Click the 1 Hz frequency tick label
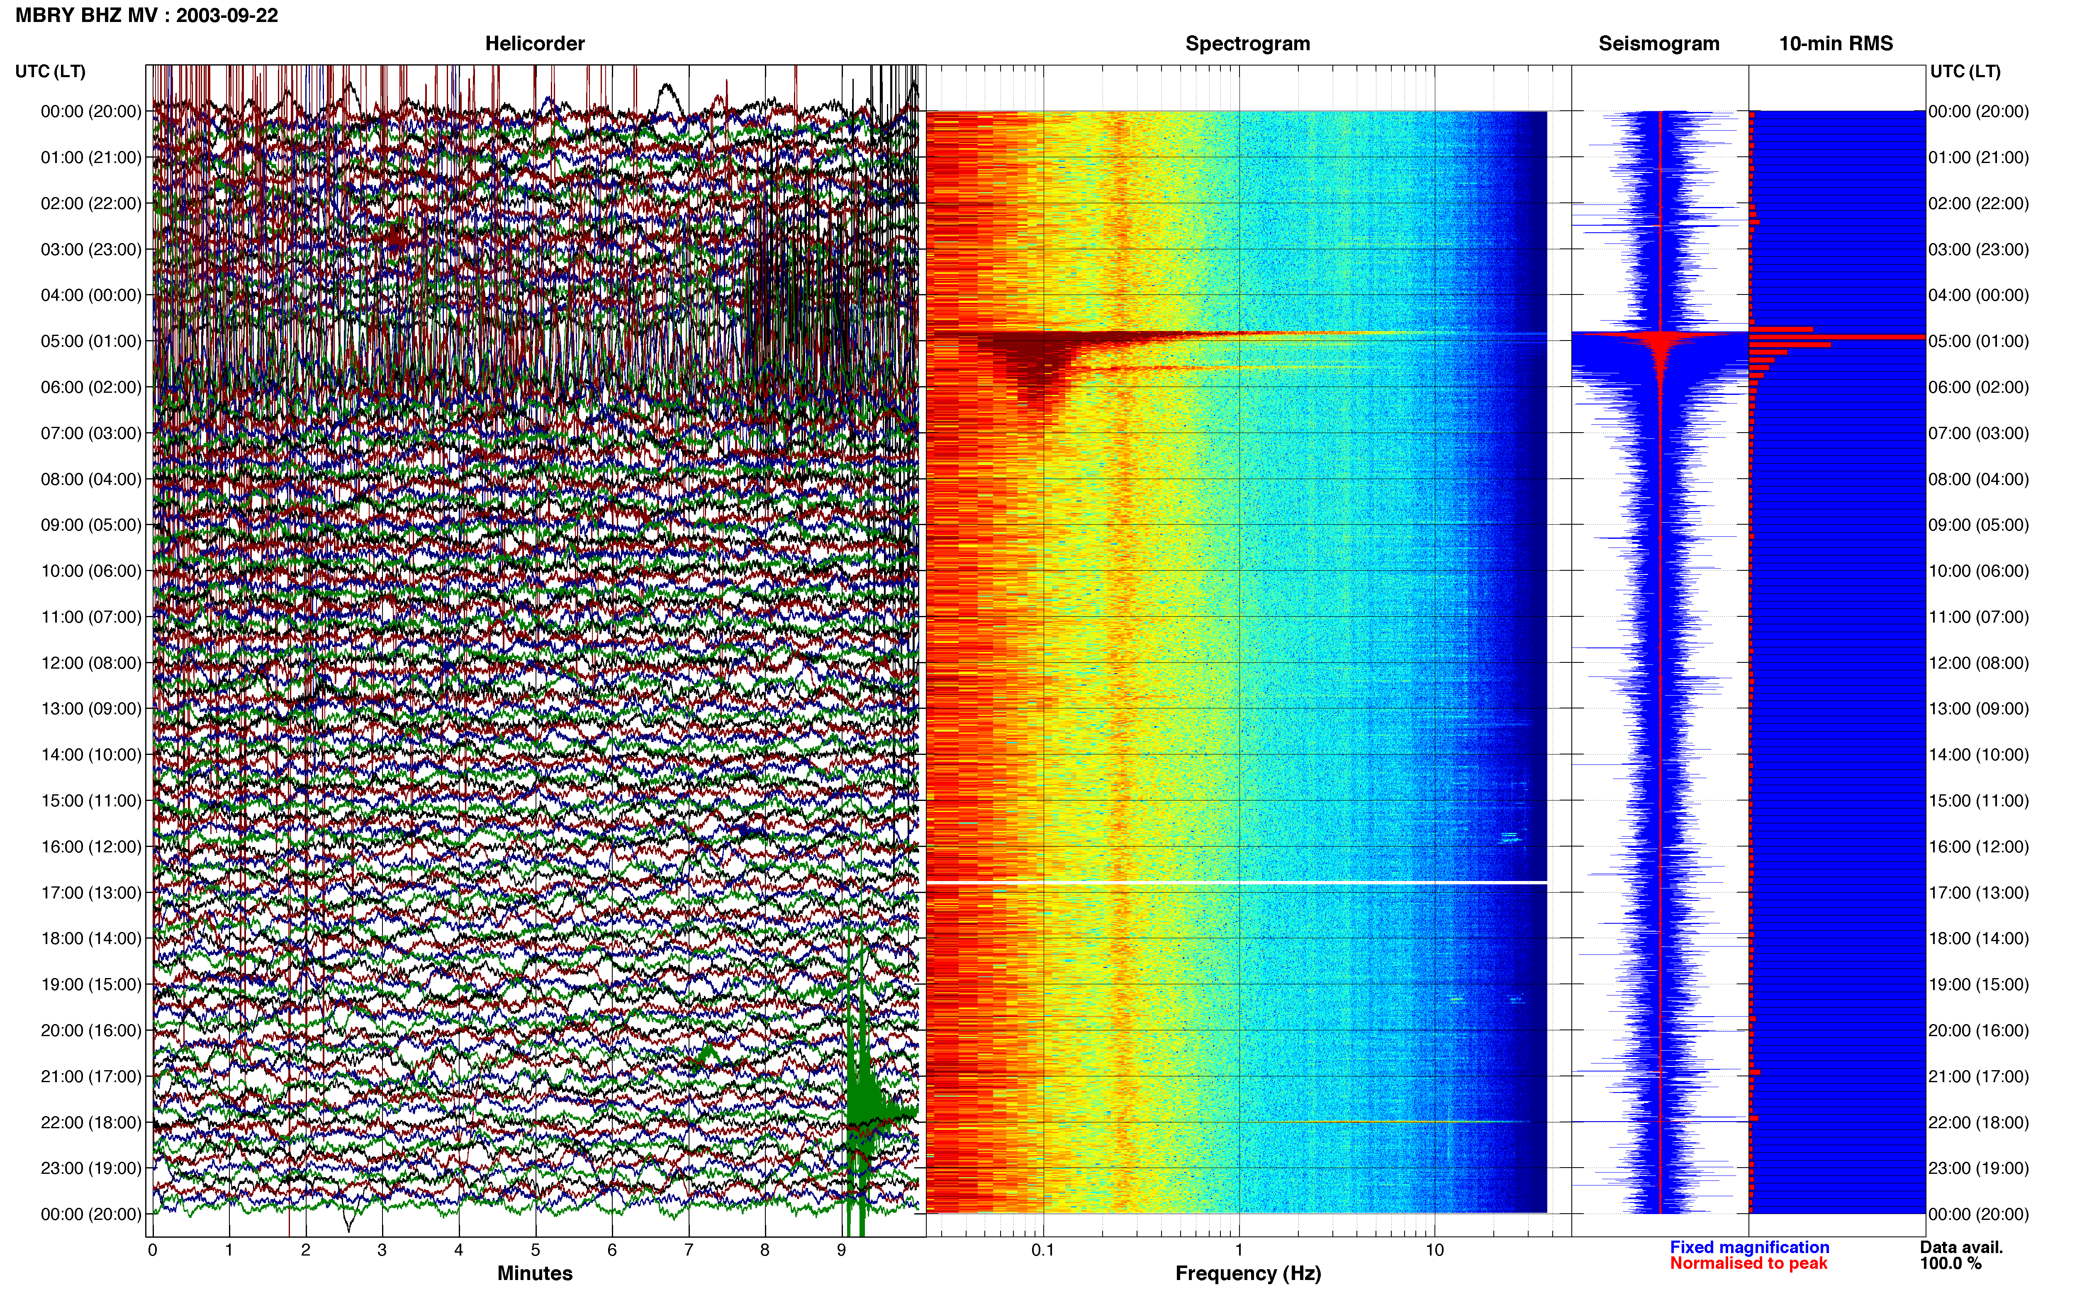 coord(1239,1250)
